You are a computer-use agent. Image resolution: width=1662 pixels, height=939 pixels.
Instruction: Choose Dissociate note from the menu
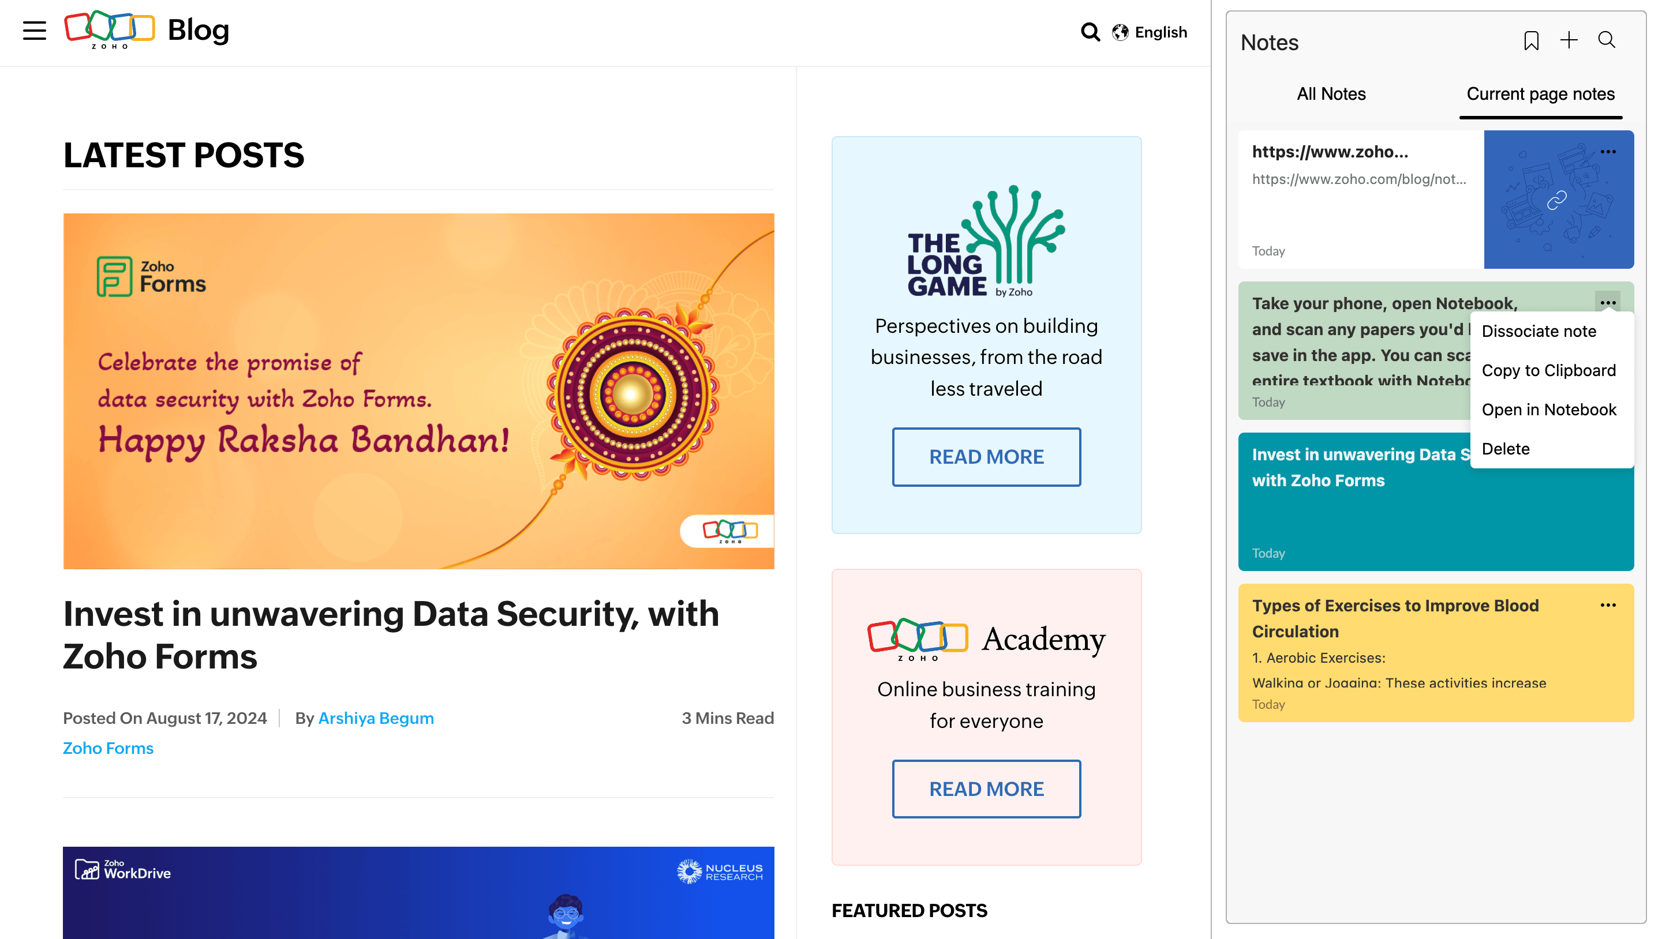tap(1539, 332)
